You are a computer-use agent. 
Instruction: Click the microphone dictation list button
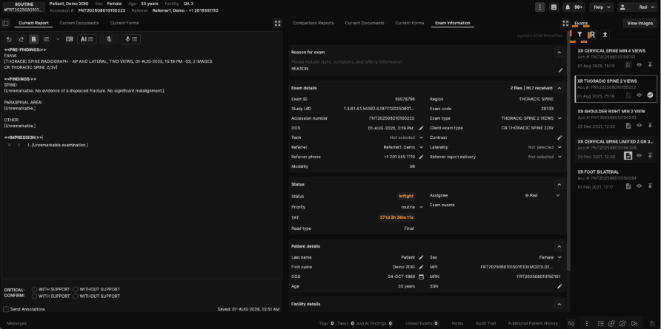[131, 39]
